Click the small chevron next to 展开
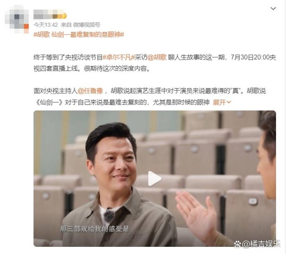The width and height of the screenshot is (286, 254). click(228, 102)
